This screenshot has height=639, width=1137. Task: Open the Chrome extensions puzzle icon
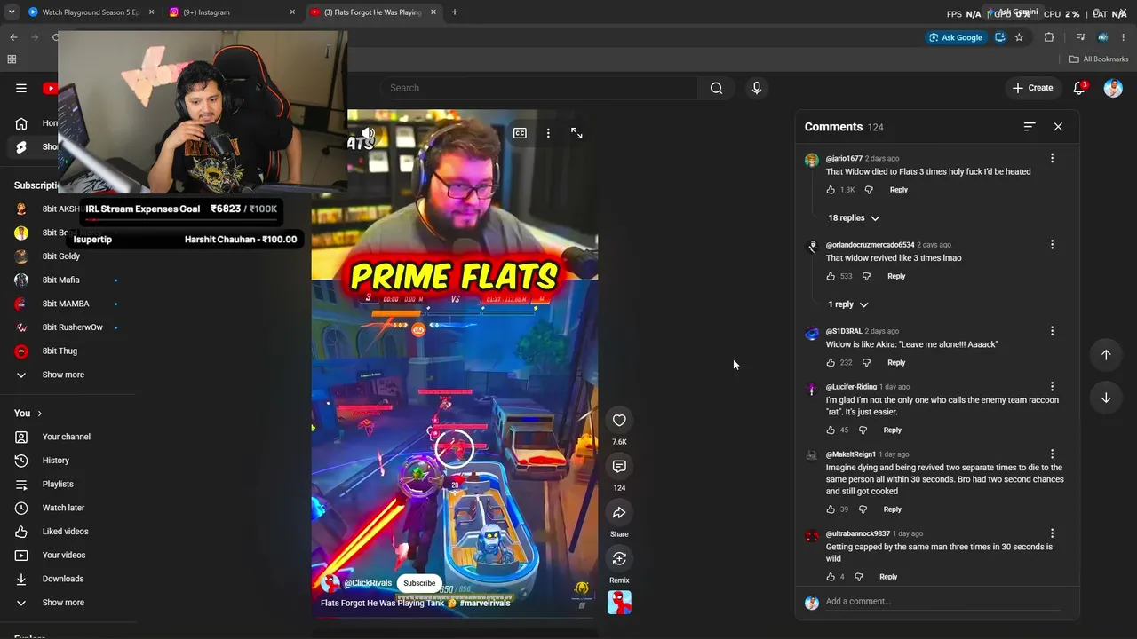[1049, 37]
